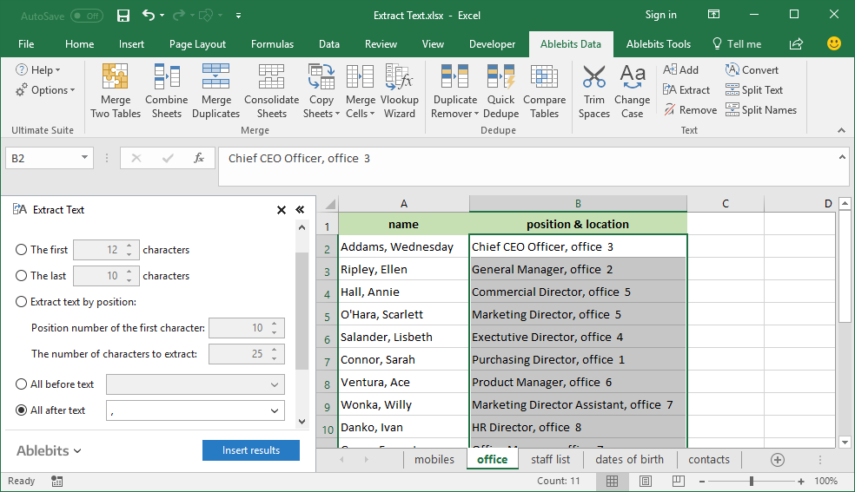Click Tell me search box
855x492 pixels.
click(x=737, y=44)
